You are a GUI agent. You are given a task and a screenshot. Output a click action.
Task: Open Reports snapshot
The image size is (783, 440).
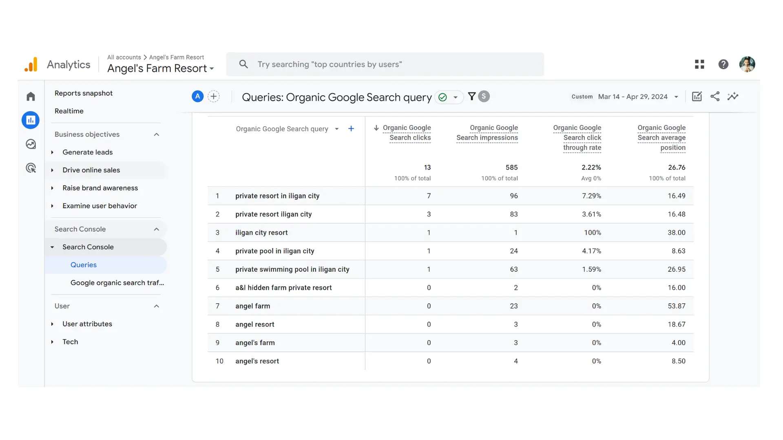pos(84,93)
